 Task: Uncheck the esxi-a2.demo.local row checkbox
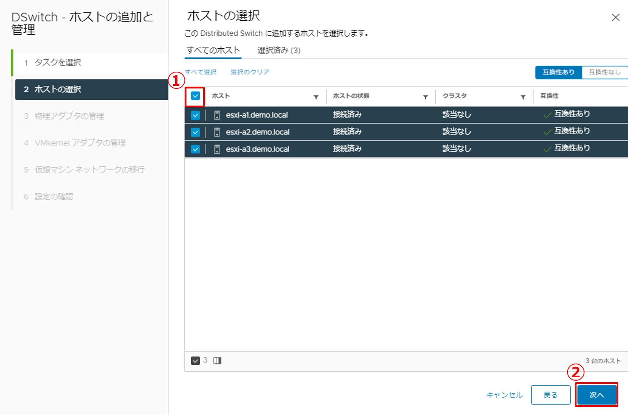[195, 132]
